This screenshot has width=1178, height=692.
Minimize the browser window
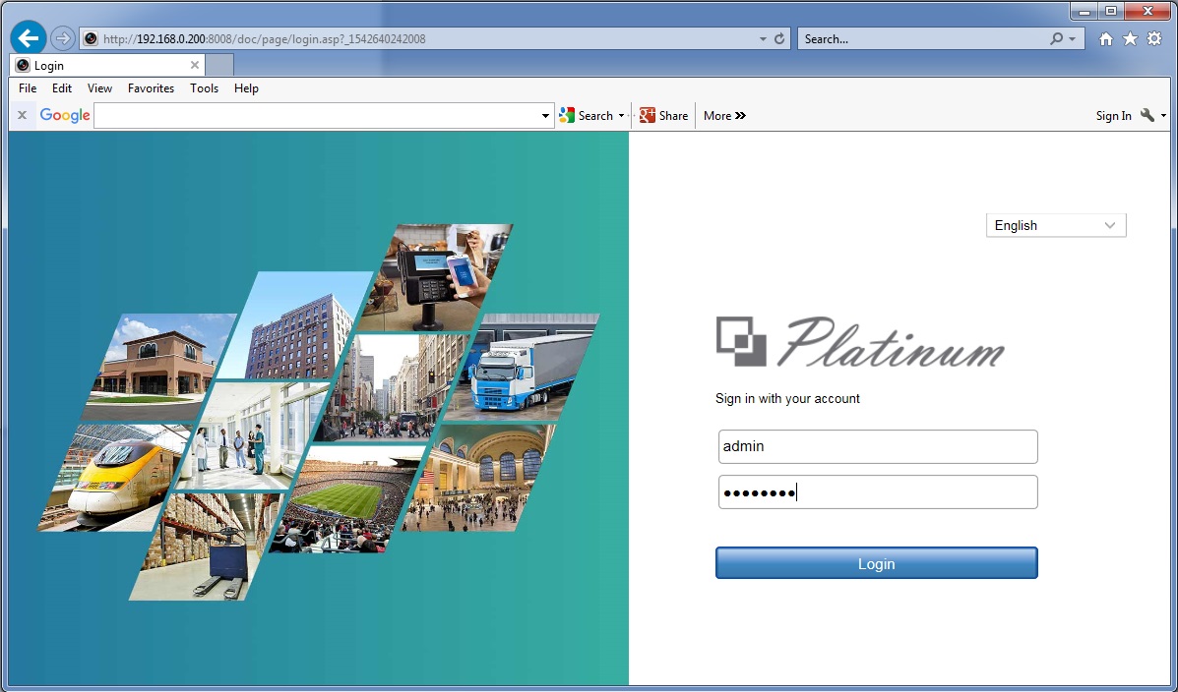coord(1085,11)
